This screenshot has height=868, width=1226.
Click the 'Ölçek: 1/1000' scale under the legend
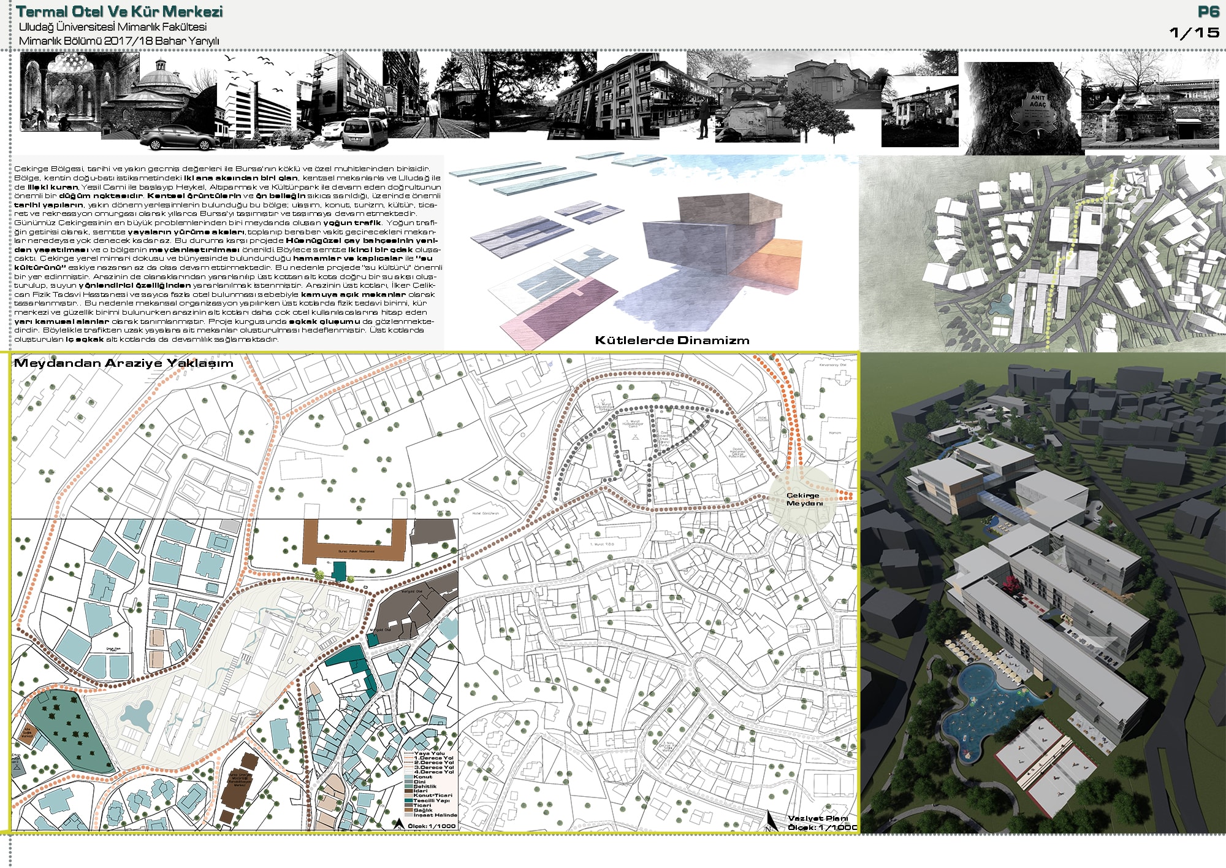tap(432, 826)
